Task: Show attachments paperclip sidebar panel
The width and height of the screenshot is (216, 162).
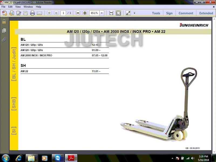Action: [x=4, y=39]
